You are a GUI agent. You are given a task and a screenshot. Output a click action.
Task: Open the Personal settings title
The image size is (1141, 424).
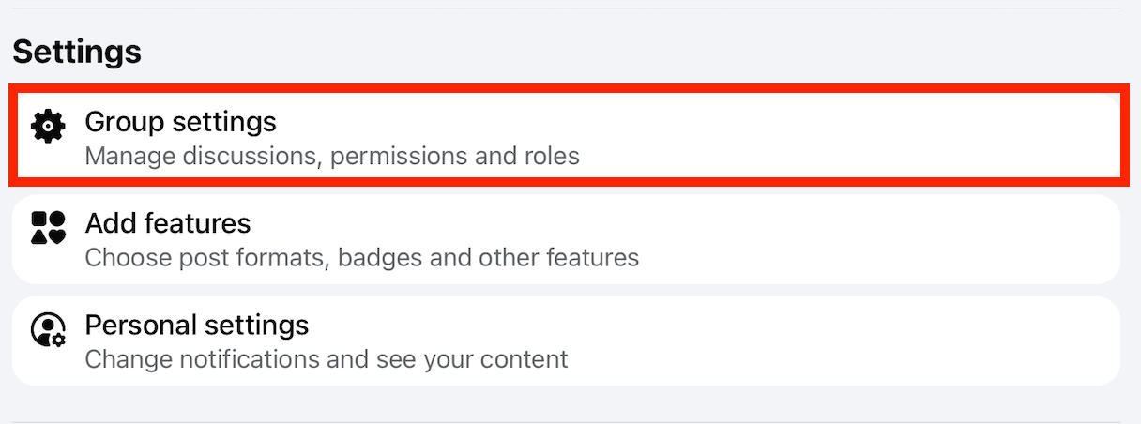point(196,326)
